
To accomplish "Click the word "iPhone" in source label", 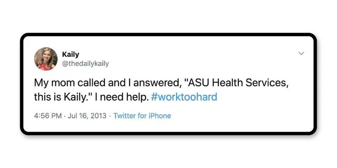I will 159,115.
